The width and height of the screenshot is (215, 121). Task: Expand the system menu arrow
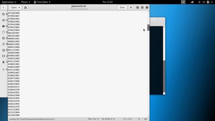pyautogui.click(x=212, y=2)
